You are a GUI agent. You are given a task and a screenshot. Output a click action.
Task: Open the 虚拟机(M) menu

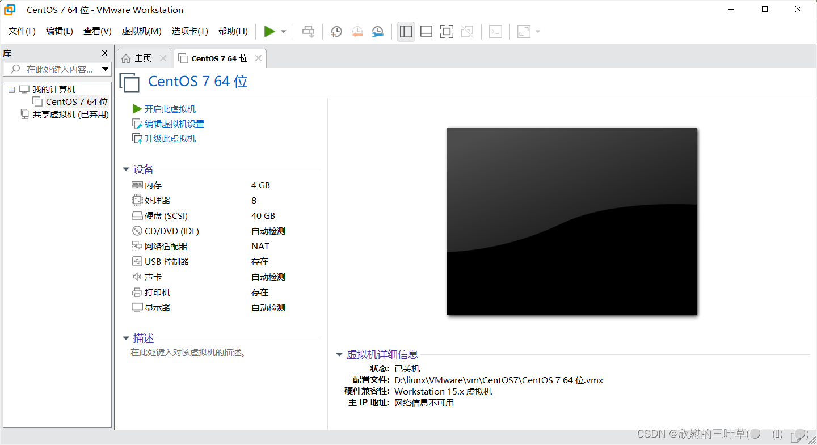click(142, 31)
